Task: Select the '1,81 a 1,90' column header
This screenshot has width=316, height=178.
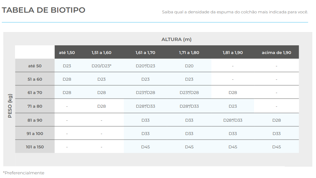Action: point(233,53)
